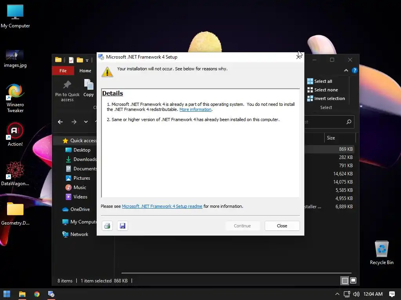Click the volume icon in system tray
The height and width of the screenshot is (300, 401).
356,294
